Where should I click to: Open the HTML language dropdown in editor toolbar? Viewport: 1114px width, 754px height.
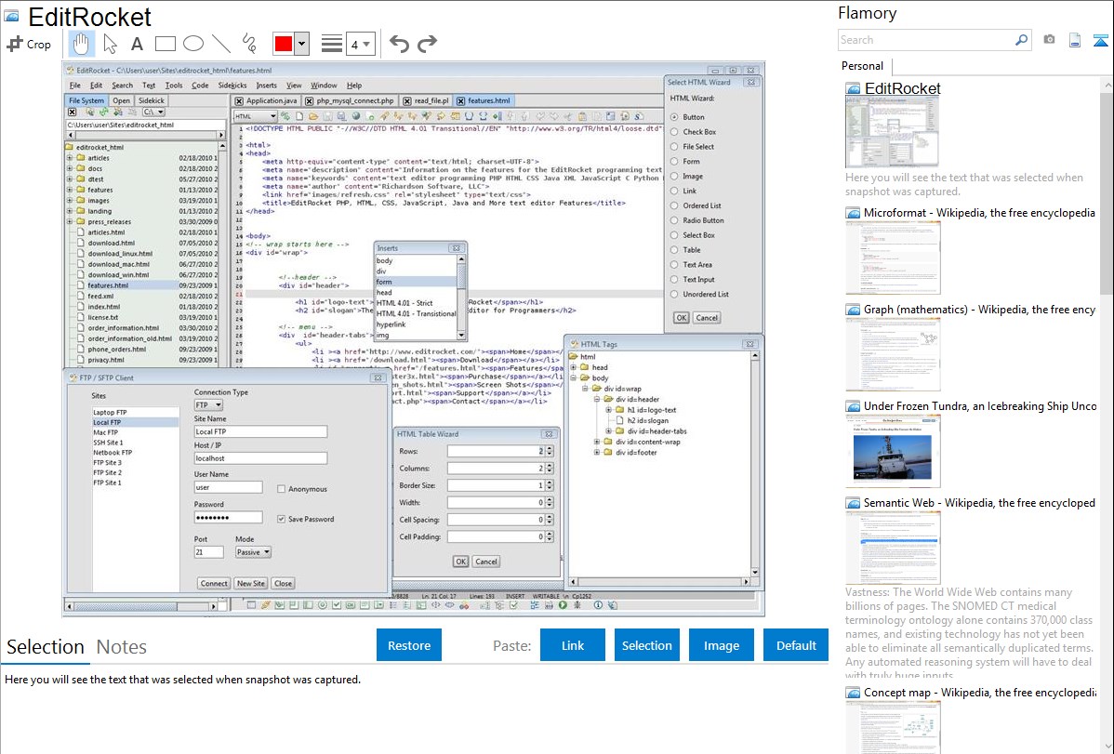[x=255, y=116]
